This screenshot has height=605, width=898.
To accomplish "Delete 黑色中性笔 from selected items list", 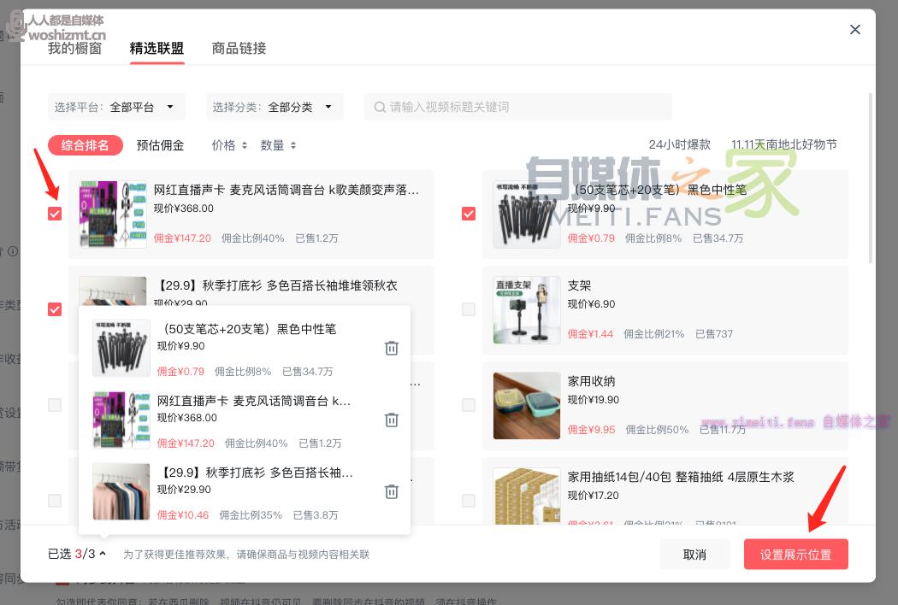I will click(x=391, y=348).
